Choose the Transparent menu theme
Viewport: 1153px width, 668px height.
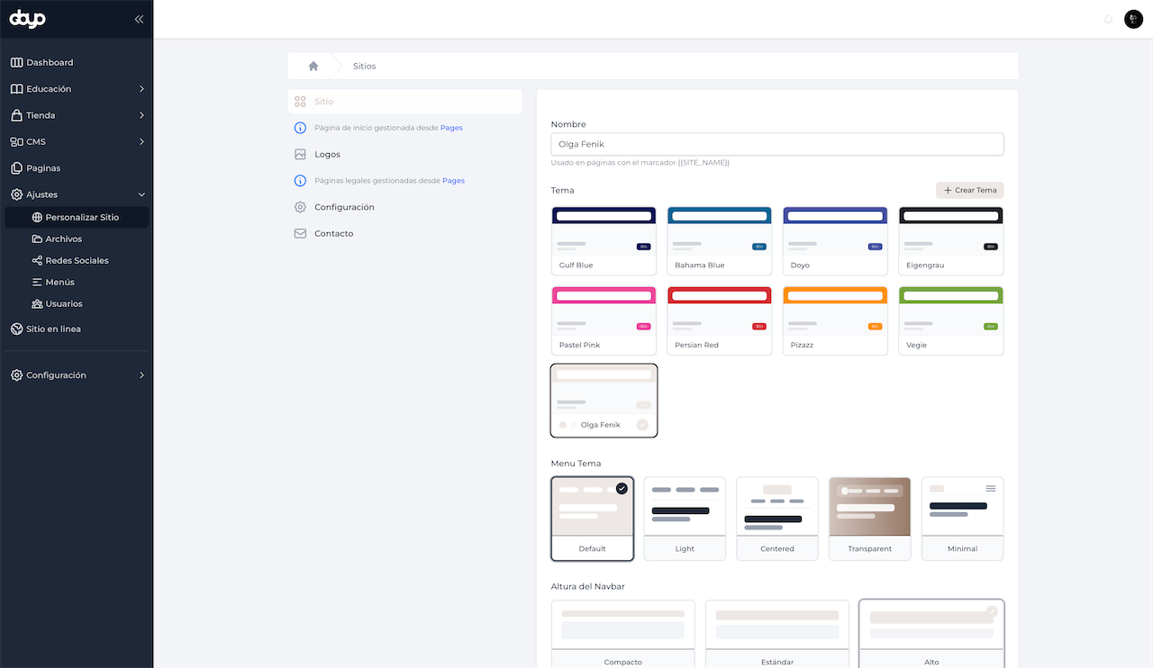(869, 519)
